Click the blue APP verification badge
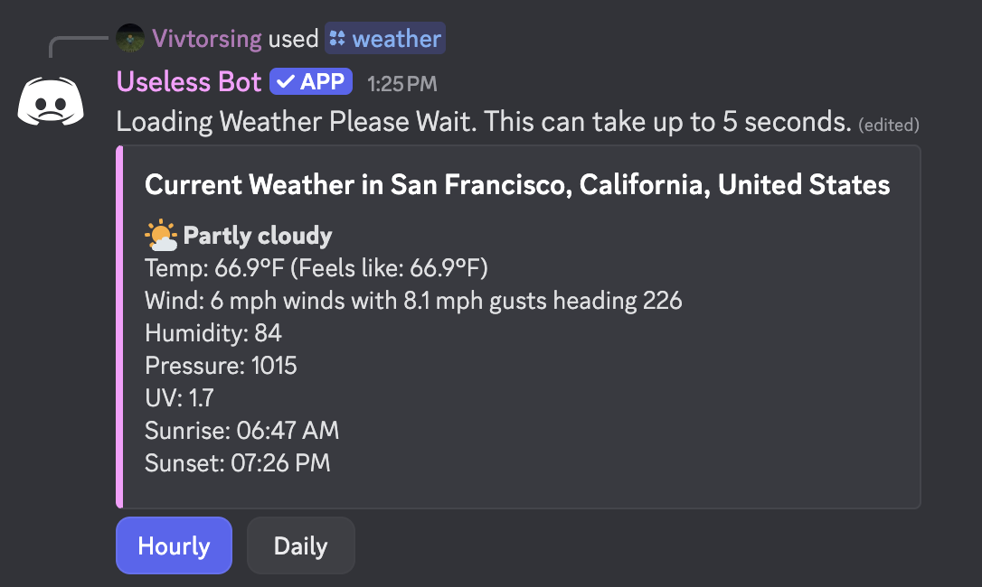 310,81
